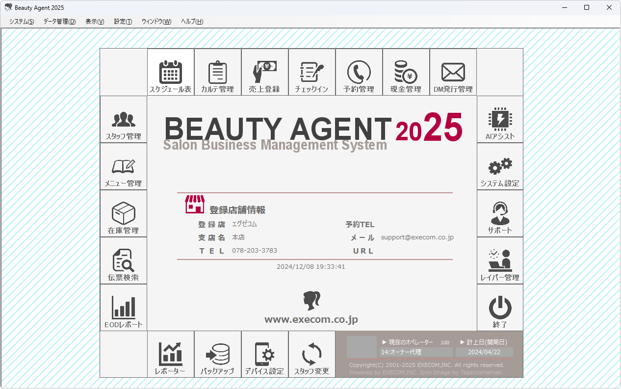Open the データ管理 menu
This screenshot has height=389, width=621.
59,22
